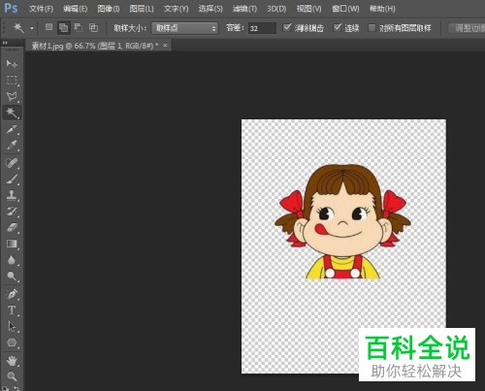Click the Refine Edge button

point(467,28)
